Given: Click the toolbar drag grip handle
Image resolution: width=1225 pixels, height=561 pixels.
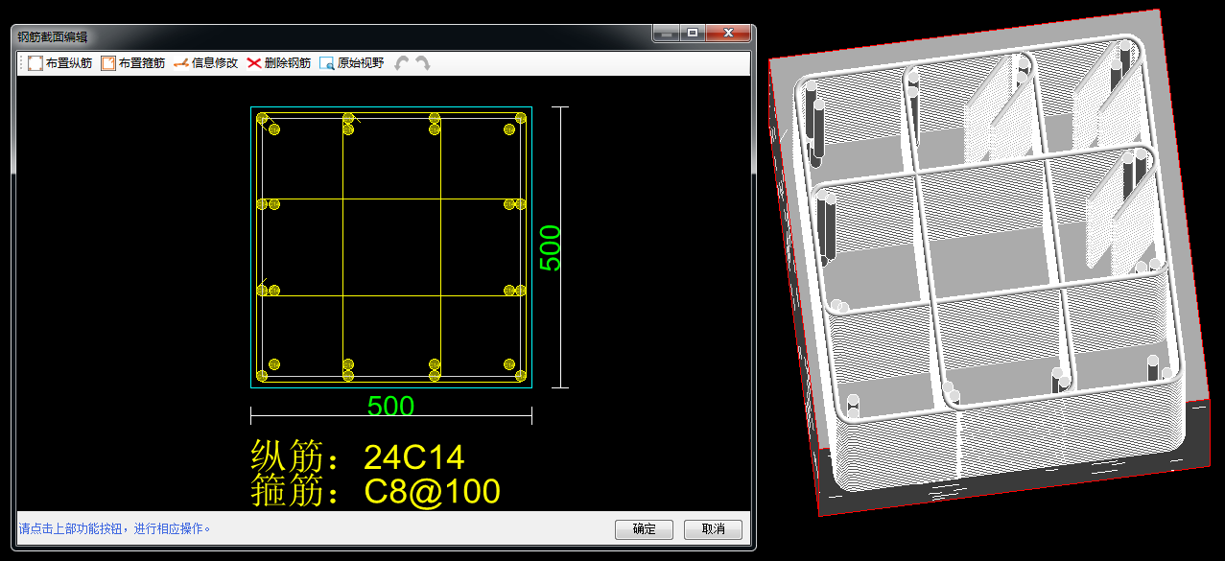Looking at the screenshot, I should click(21, 63).
